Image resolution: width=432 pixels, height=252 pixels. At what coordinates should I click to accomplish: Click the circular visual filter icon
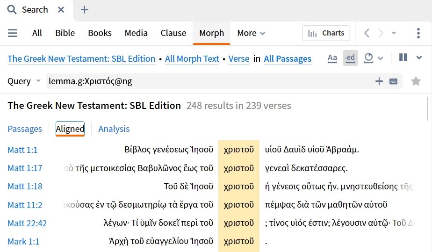tap(368, 58)
